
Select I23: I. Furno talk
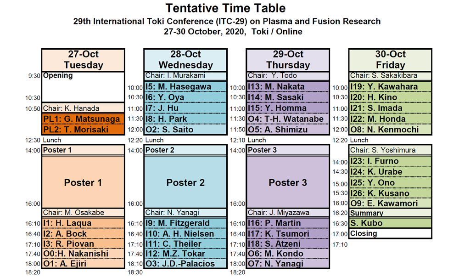390,161
